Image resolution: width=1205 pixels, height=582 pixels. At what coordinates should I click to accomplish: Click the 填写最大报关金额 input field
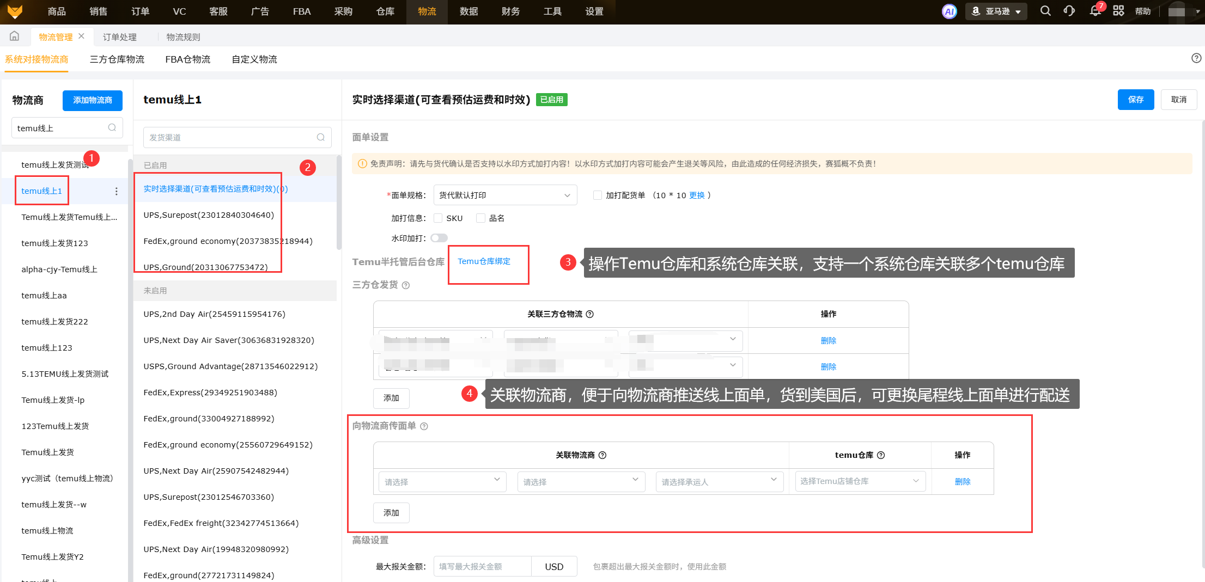point(482,567)
